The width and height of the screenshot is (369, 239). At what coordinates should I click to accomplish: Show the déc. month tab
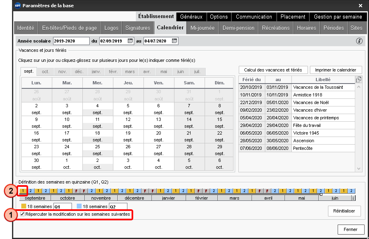[79, 71]
